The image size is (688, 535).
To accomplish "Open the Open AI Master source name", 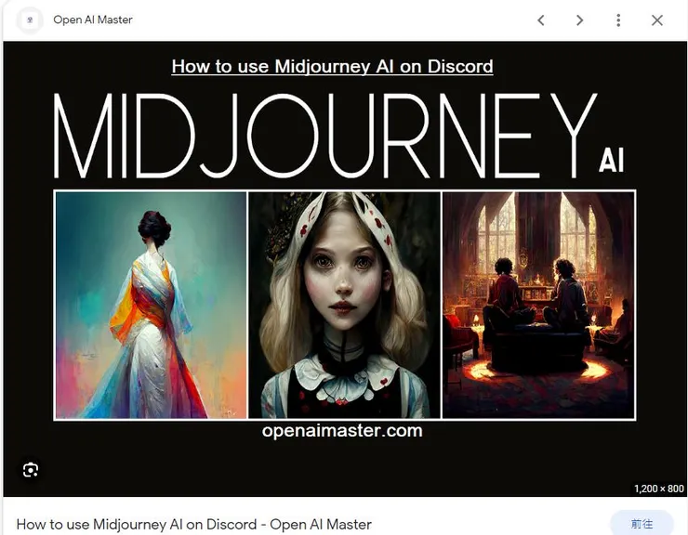I will click(93, 20).
